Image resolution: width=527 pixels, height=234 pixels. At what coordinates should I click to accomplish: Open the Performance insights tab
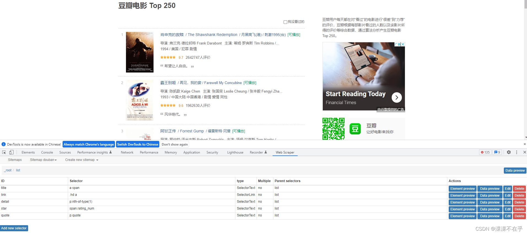click(x=95, y=152)
